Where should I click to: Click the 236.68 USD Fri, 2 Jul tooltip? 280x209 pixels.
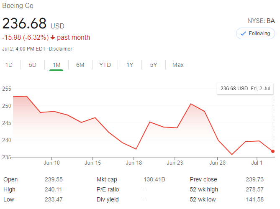pos(245,89)
